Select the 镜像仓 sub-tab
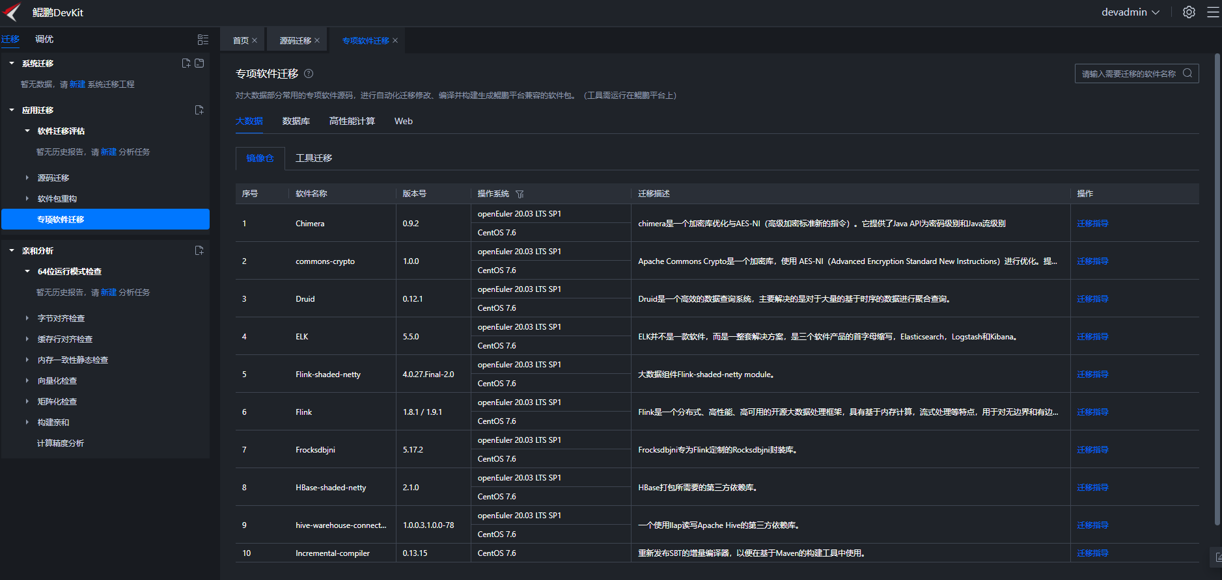The image size is (1222, 580). [x=260, y=158]
